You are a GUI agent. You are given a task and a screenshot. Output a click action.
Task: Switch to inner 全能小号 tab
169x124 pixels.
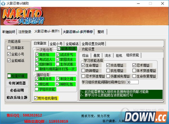click(56, 44)
